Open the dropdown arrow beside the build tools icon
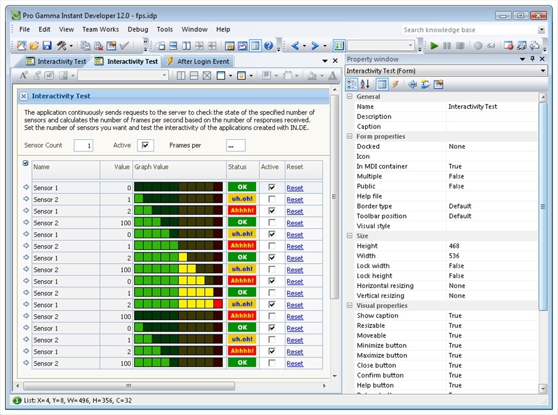 point(71,46)
